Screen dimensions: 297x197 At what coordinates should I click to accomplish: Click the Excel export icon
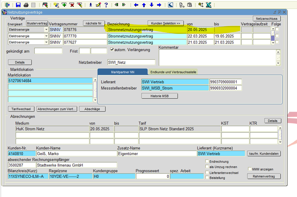pos(208,5)
